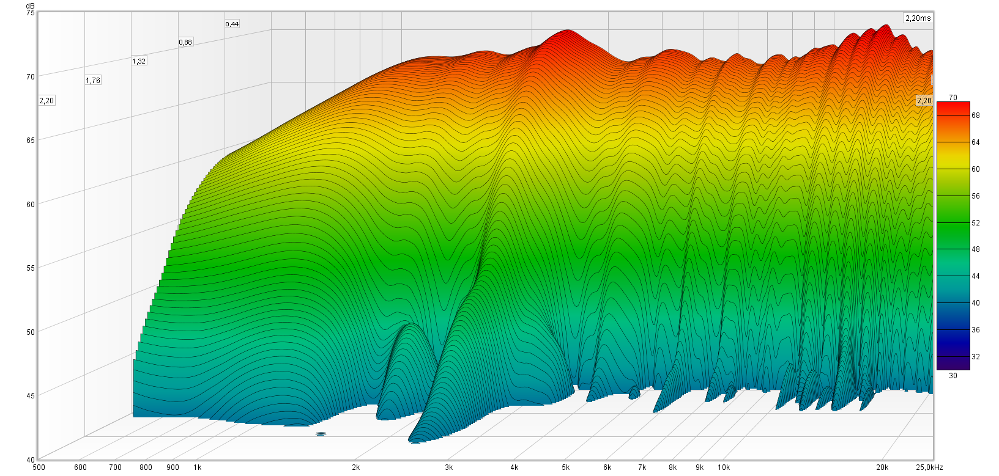Click the 1,76 time axis marker

tap(93, 81)
